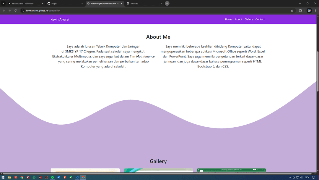The height and width of the screenshot is (180, 319).
Task: Click the site information icon in the address bar
Action: 23,10
